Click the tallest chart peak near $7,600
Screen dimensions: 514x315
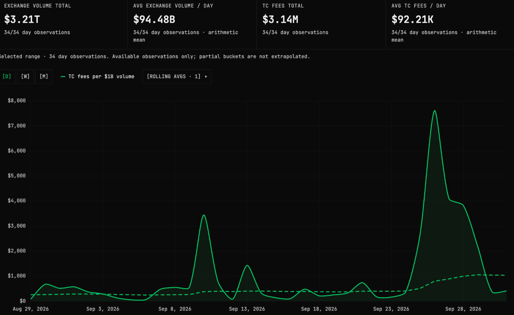pos(434,111)
